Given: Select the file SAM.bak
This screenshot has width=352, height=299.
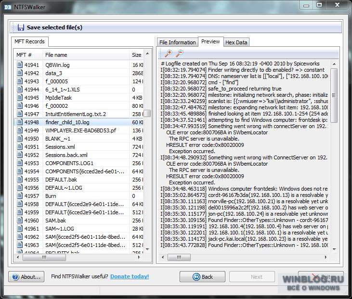Looking at the screenshot, I should pos(55,221).
